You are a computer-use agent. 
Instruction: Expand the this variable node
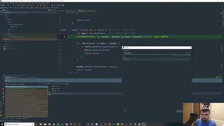pos(51,84)
